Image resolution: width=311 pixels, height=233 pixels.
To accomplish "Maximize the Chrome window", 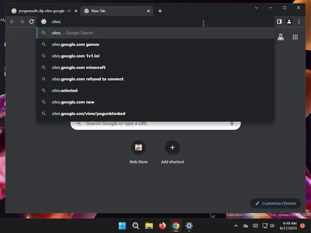I will (284, 8).
